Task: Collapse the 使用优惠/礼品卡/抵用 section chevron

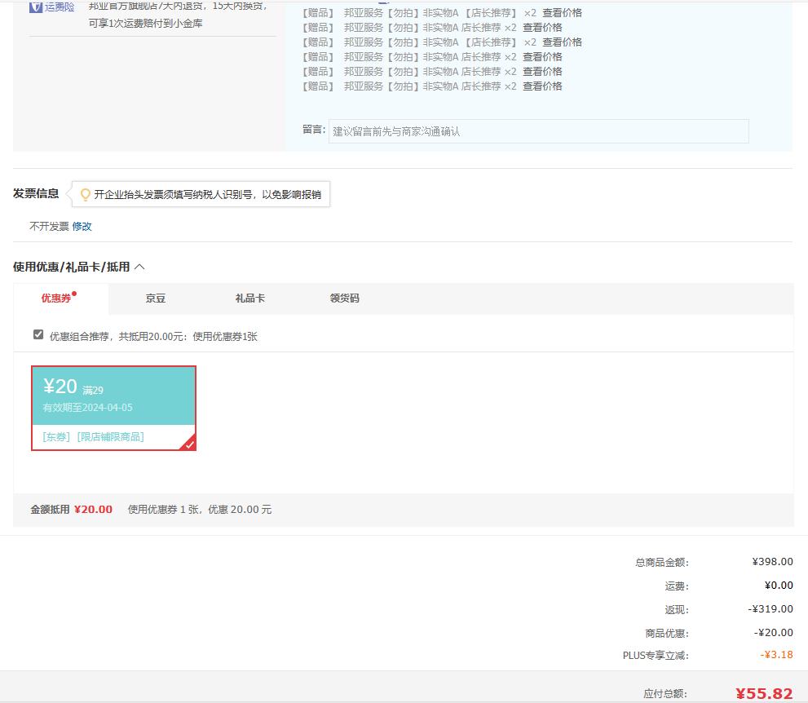Action: point(139,267)
